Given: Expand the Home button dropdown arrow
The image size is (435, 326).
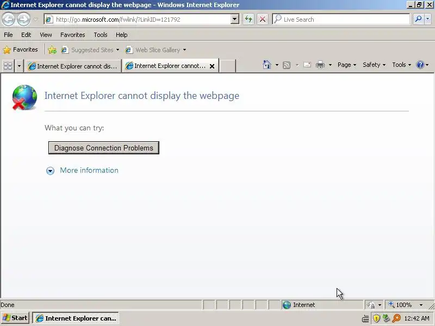Looking at the screenshot, I should [277, 65].
